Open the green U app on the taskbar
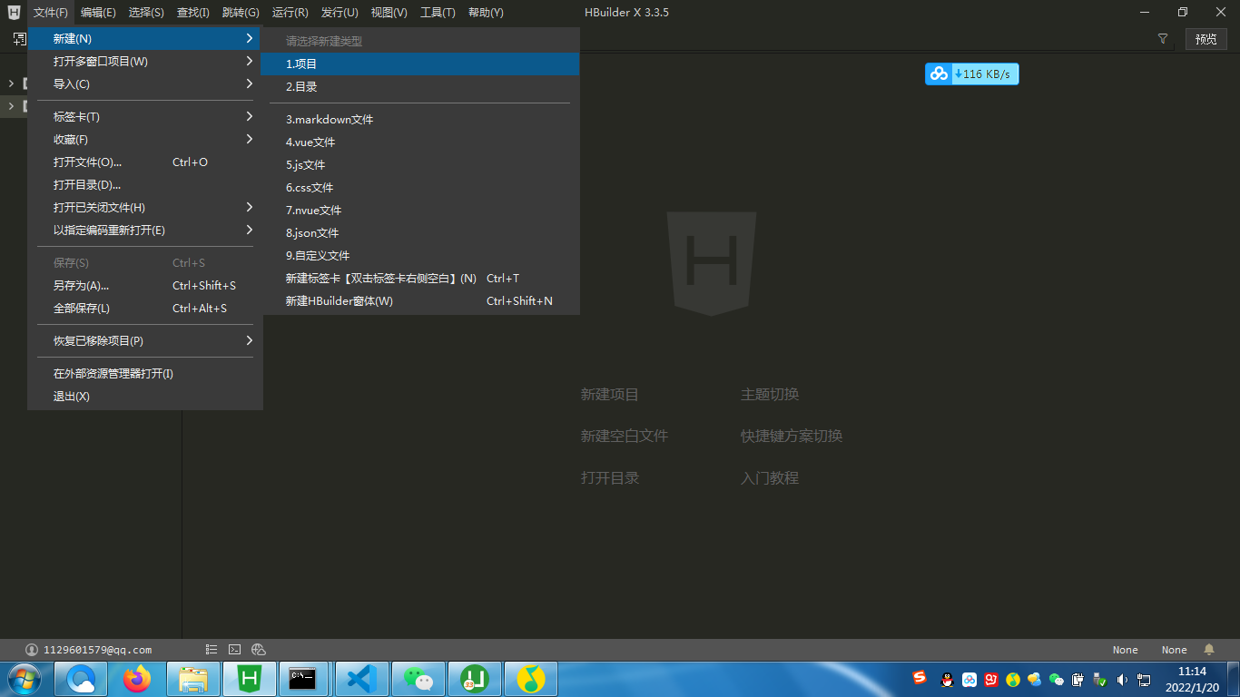 coord(475,679)
